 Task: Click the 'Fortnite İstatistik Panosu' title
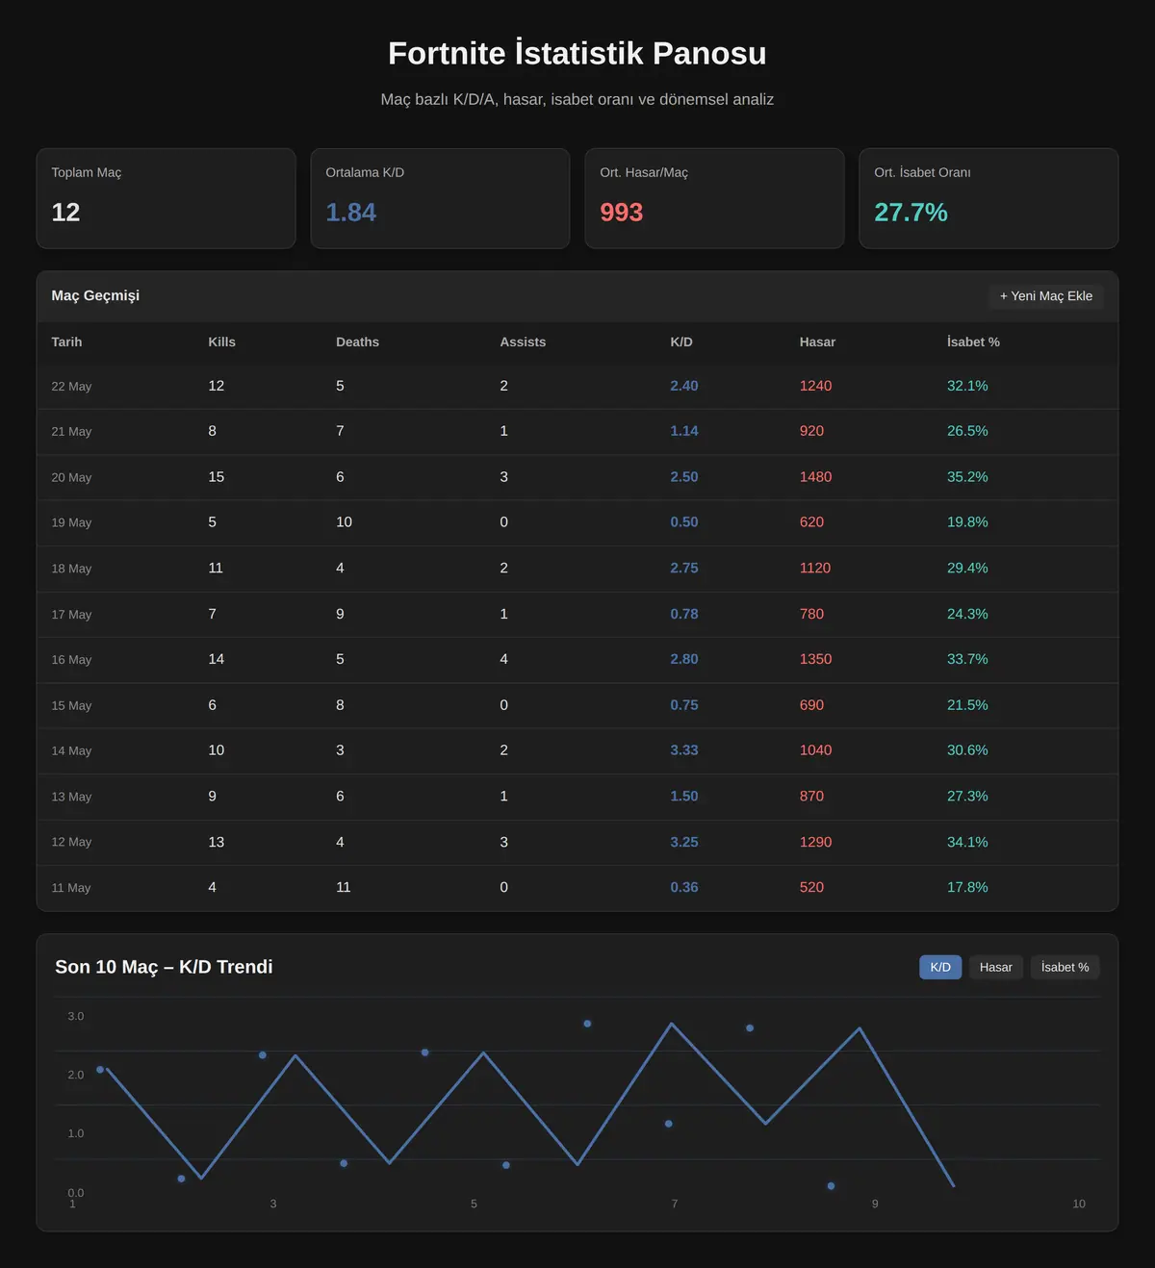(577, 53)
